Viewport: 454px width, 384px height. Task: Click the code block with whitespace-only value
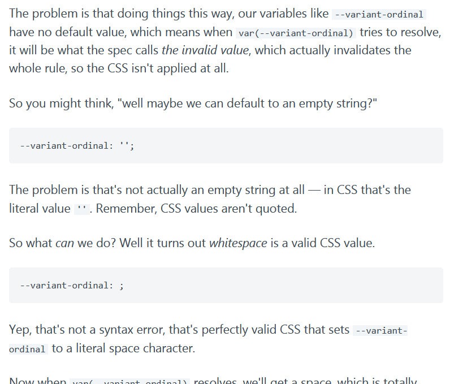point(226,286)
